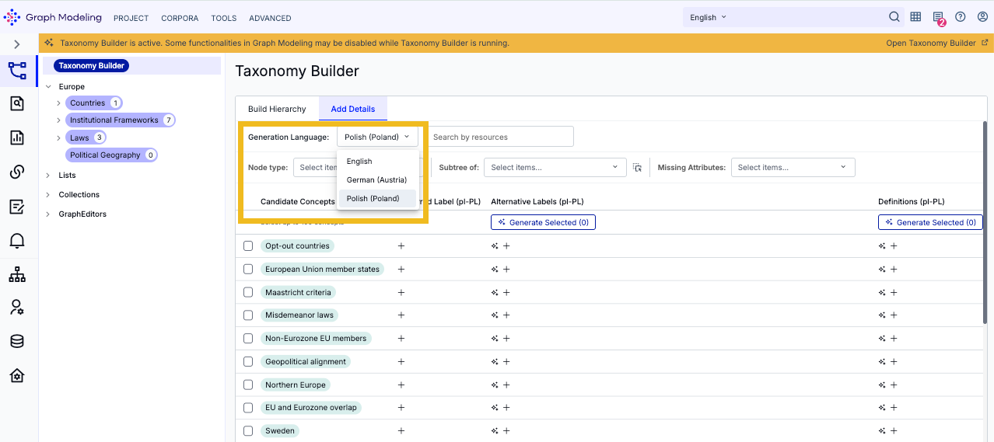Tick the Maastricht criteria checkbox

pos(248,292)
